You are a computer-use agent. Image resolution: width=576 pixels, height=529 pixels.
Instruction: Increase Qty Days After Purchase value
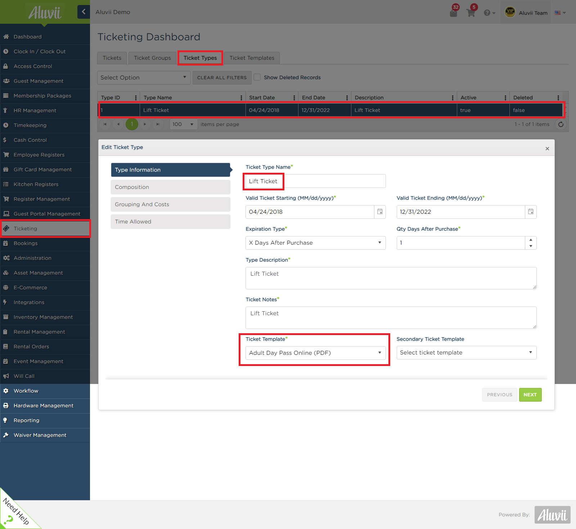point(531,240)
